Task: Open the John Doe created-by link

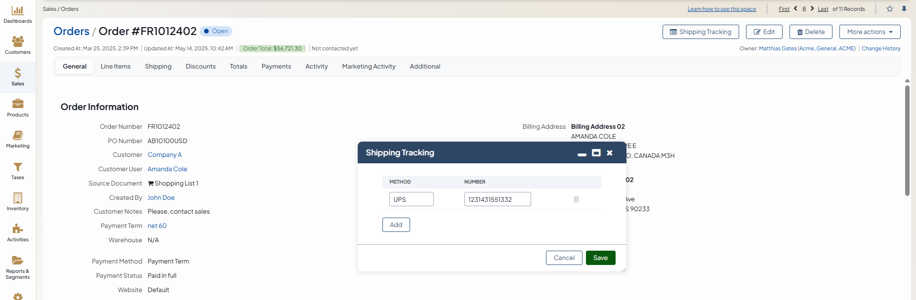Action: click(161, 198)
